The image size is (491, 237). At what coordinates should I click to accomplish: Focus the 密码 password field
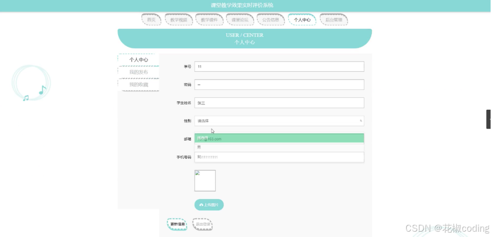point(279,84)
